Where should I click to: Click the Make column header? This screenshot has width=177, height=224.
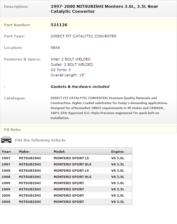tap(24, 152)
